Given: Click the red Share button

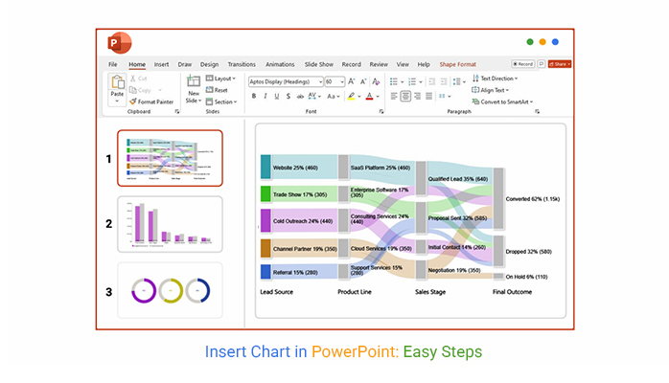Looking at the screenshot, I should [x=560, y=64].
